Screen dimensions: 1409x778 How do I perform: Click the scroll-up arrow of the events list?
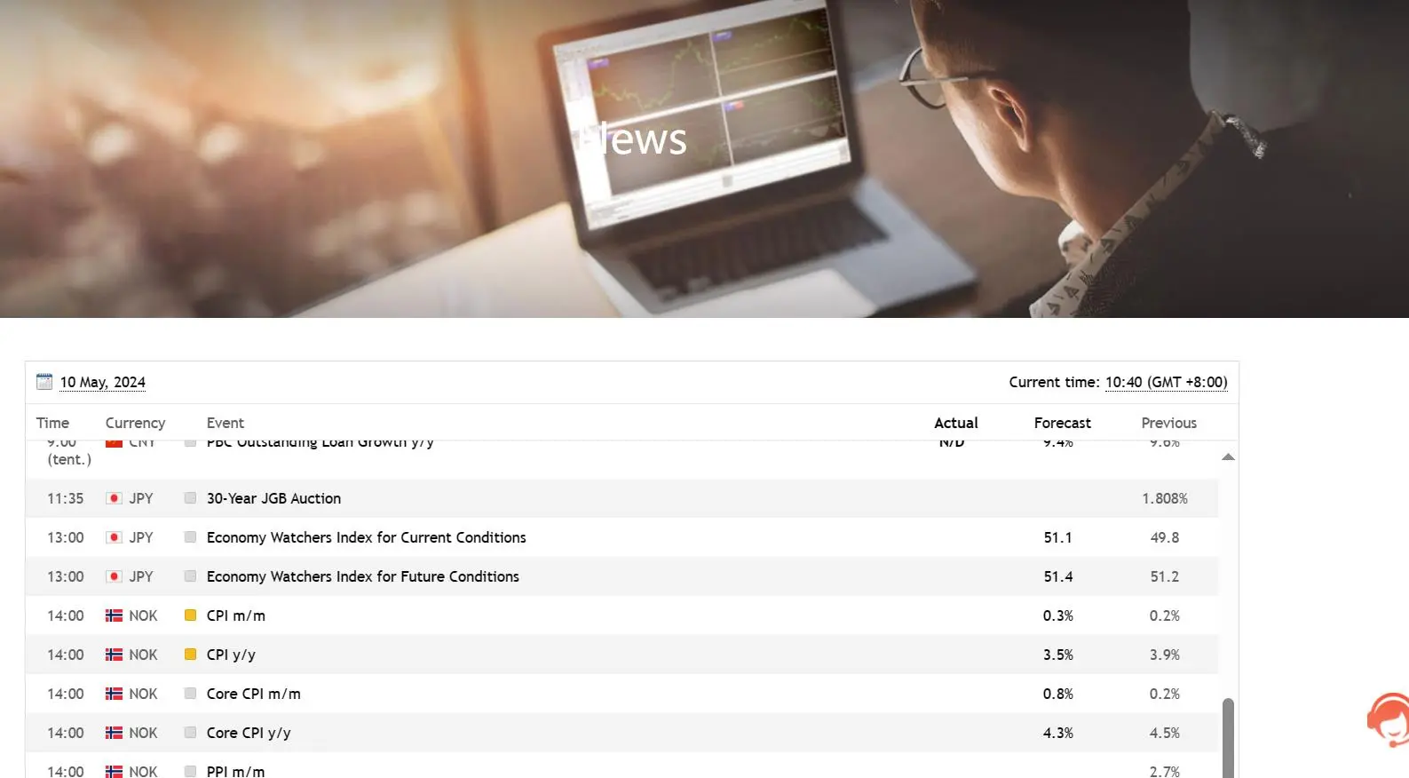1228,456
